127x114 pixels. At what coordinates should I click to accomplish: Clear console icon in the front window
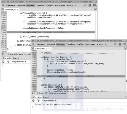(x=33, y=101)
